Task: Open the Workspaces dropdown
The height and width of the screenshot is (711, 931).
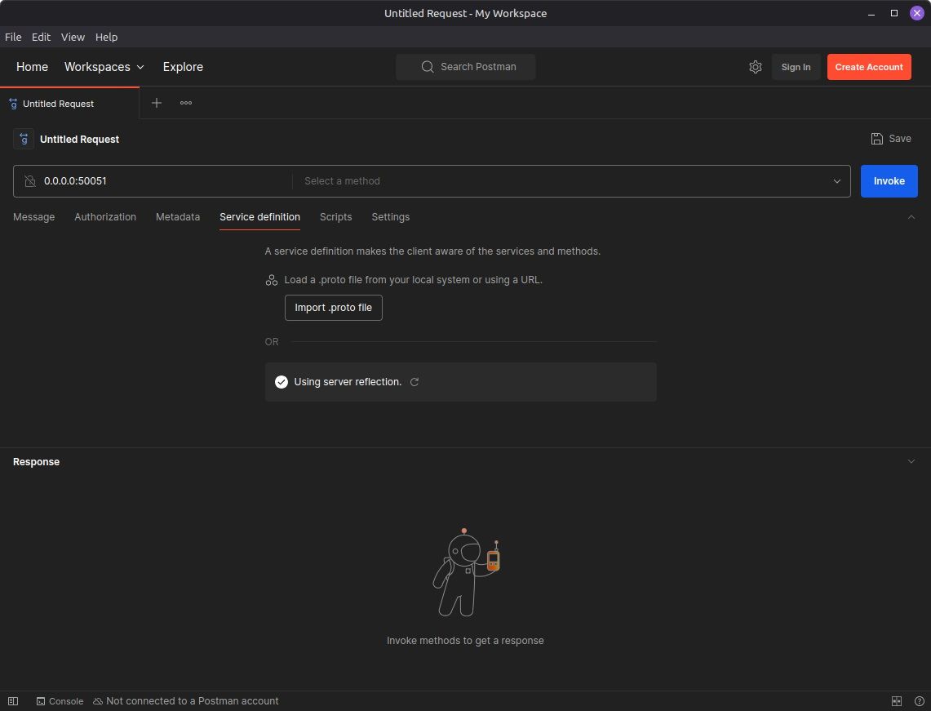Action: coord(104,67)
